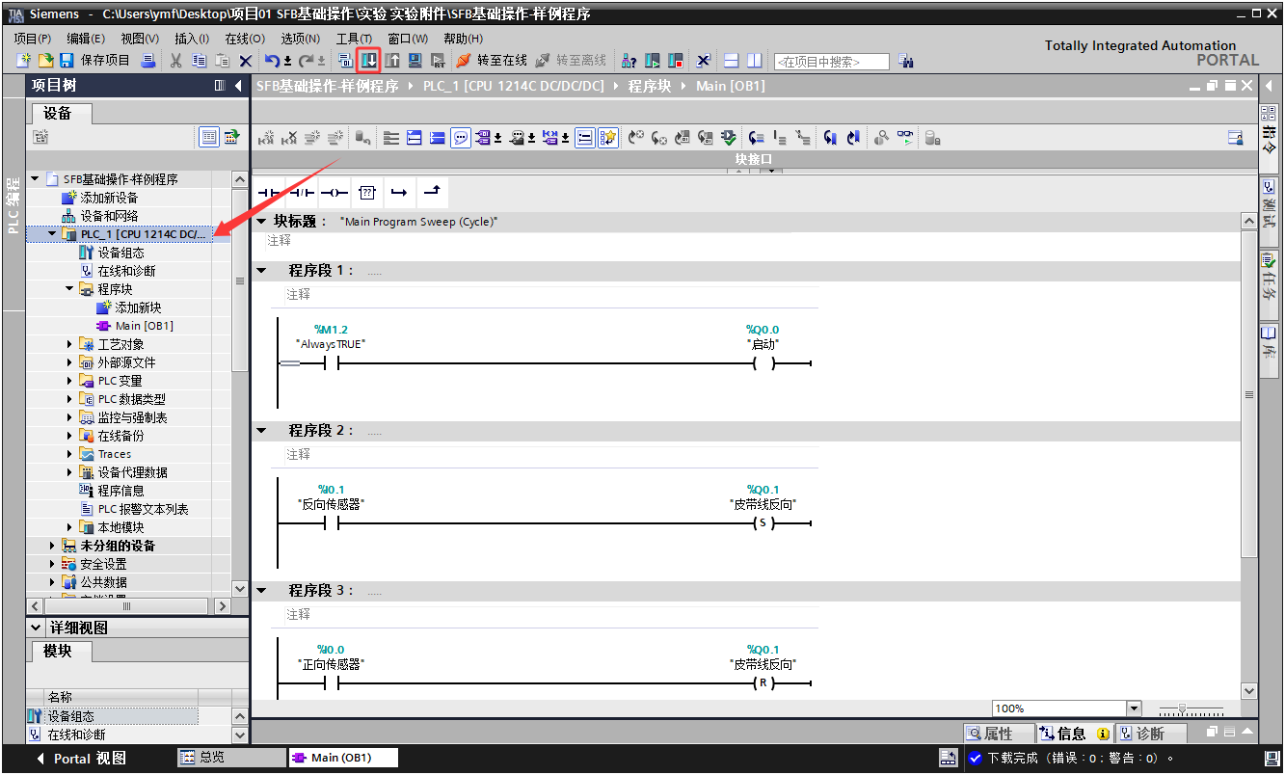Expand the Traces folder
Viewport: 1285px width, 775px height.
70,454
